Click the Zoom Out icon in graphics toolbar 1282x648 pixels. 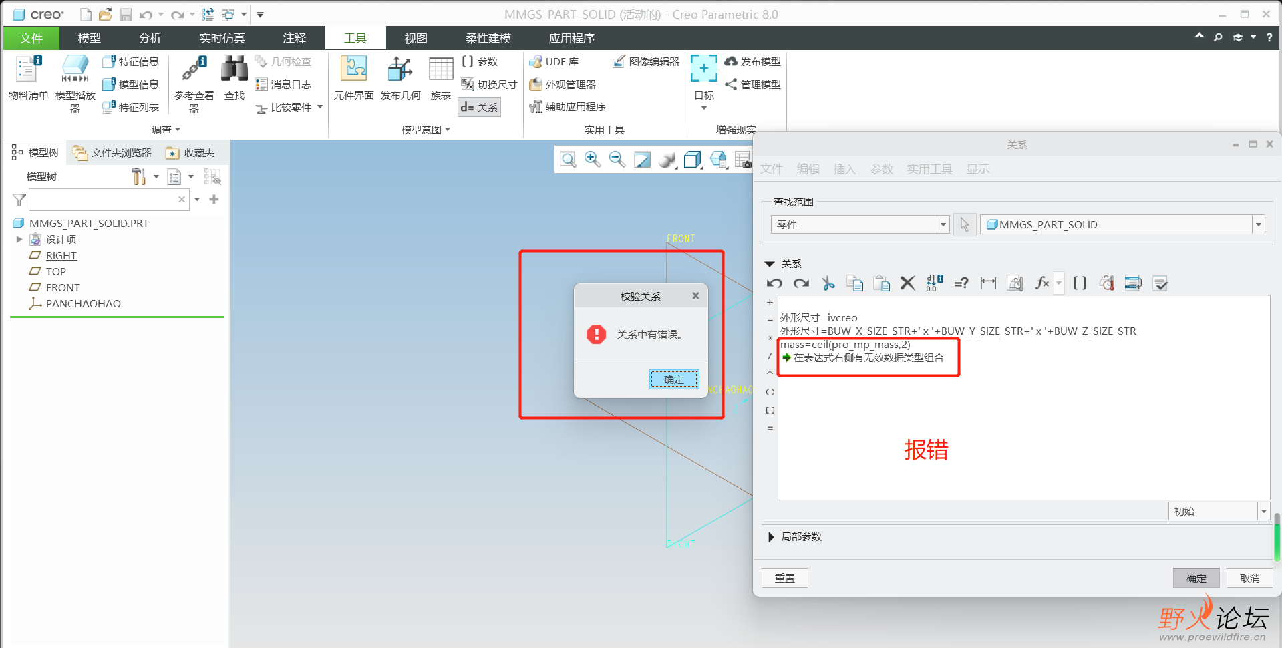coord(617,159)
